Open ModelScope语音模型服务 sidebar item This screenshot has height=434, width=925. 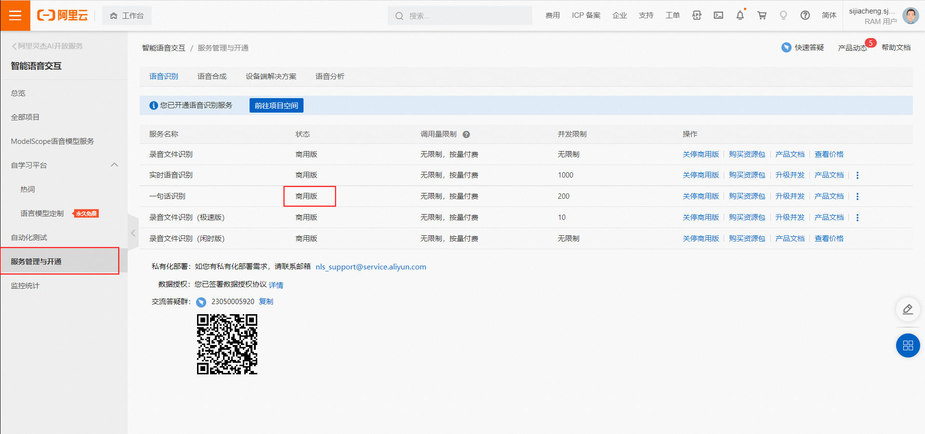[x=53, y=141]
